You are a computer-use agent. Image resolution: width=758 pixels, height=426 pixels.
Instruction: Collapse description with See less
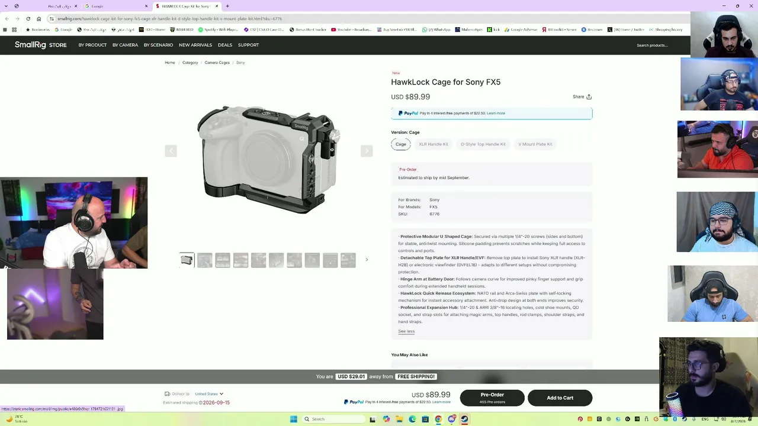point(406,331)
